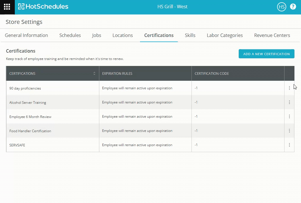Open the HS user profile avatar
The height and width of the screenshot is (203, 301).
pos(281,7)
